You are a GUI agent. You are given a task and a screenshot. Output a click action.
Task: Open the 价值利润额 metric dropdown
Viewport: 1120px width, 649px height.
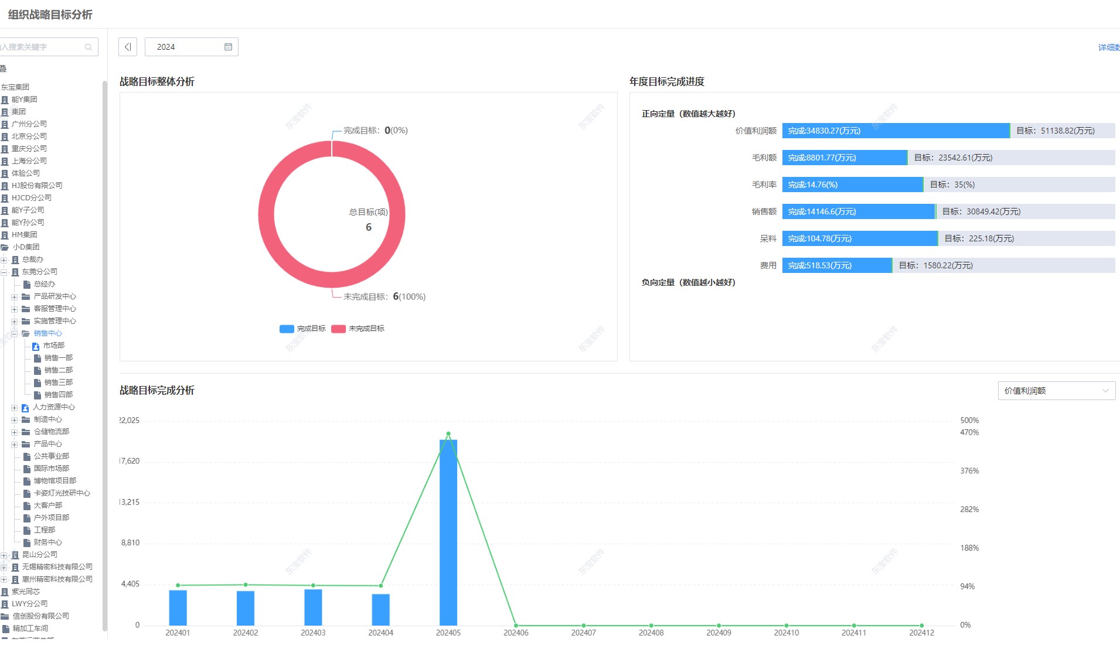tap(1056, 391)
